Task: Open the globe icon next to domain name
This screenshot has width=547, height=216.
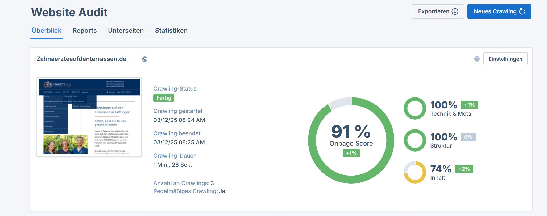Action: 145,59
